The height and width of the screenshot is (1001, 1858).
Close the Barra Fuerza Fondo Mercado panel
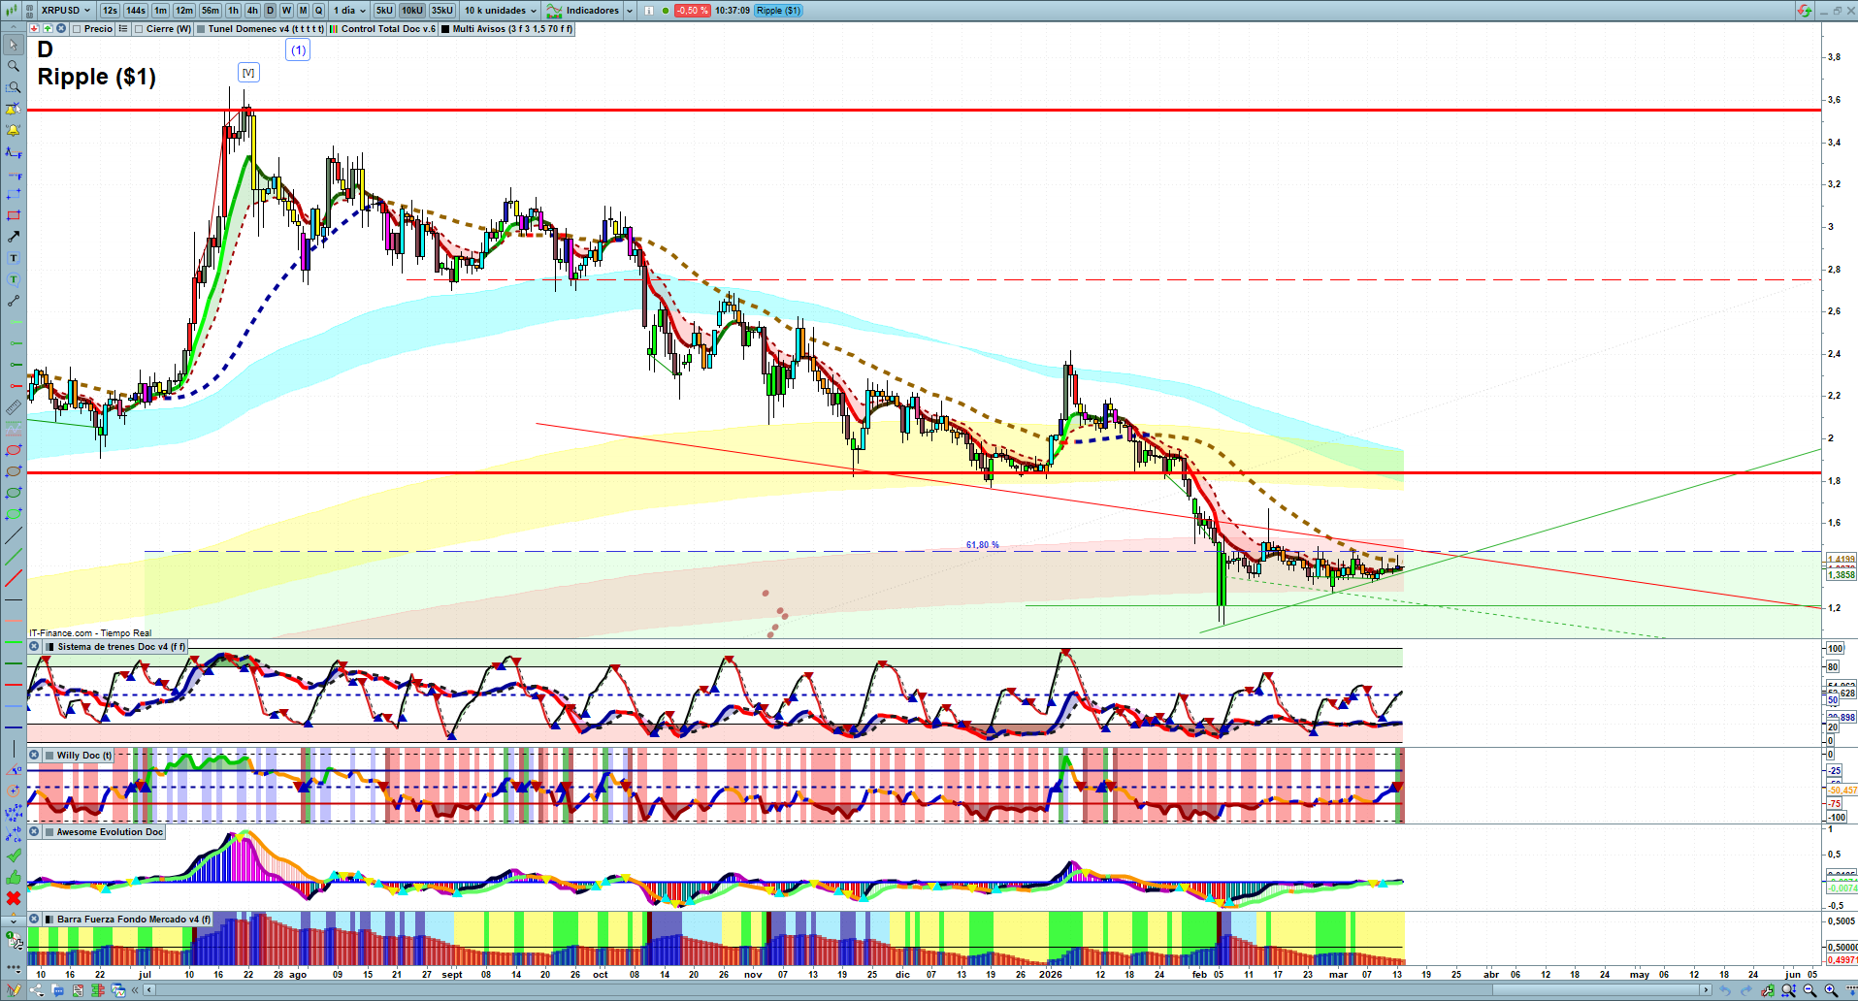(x=34, y=920)
